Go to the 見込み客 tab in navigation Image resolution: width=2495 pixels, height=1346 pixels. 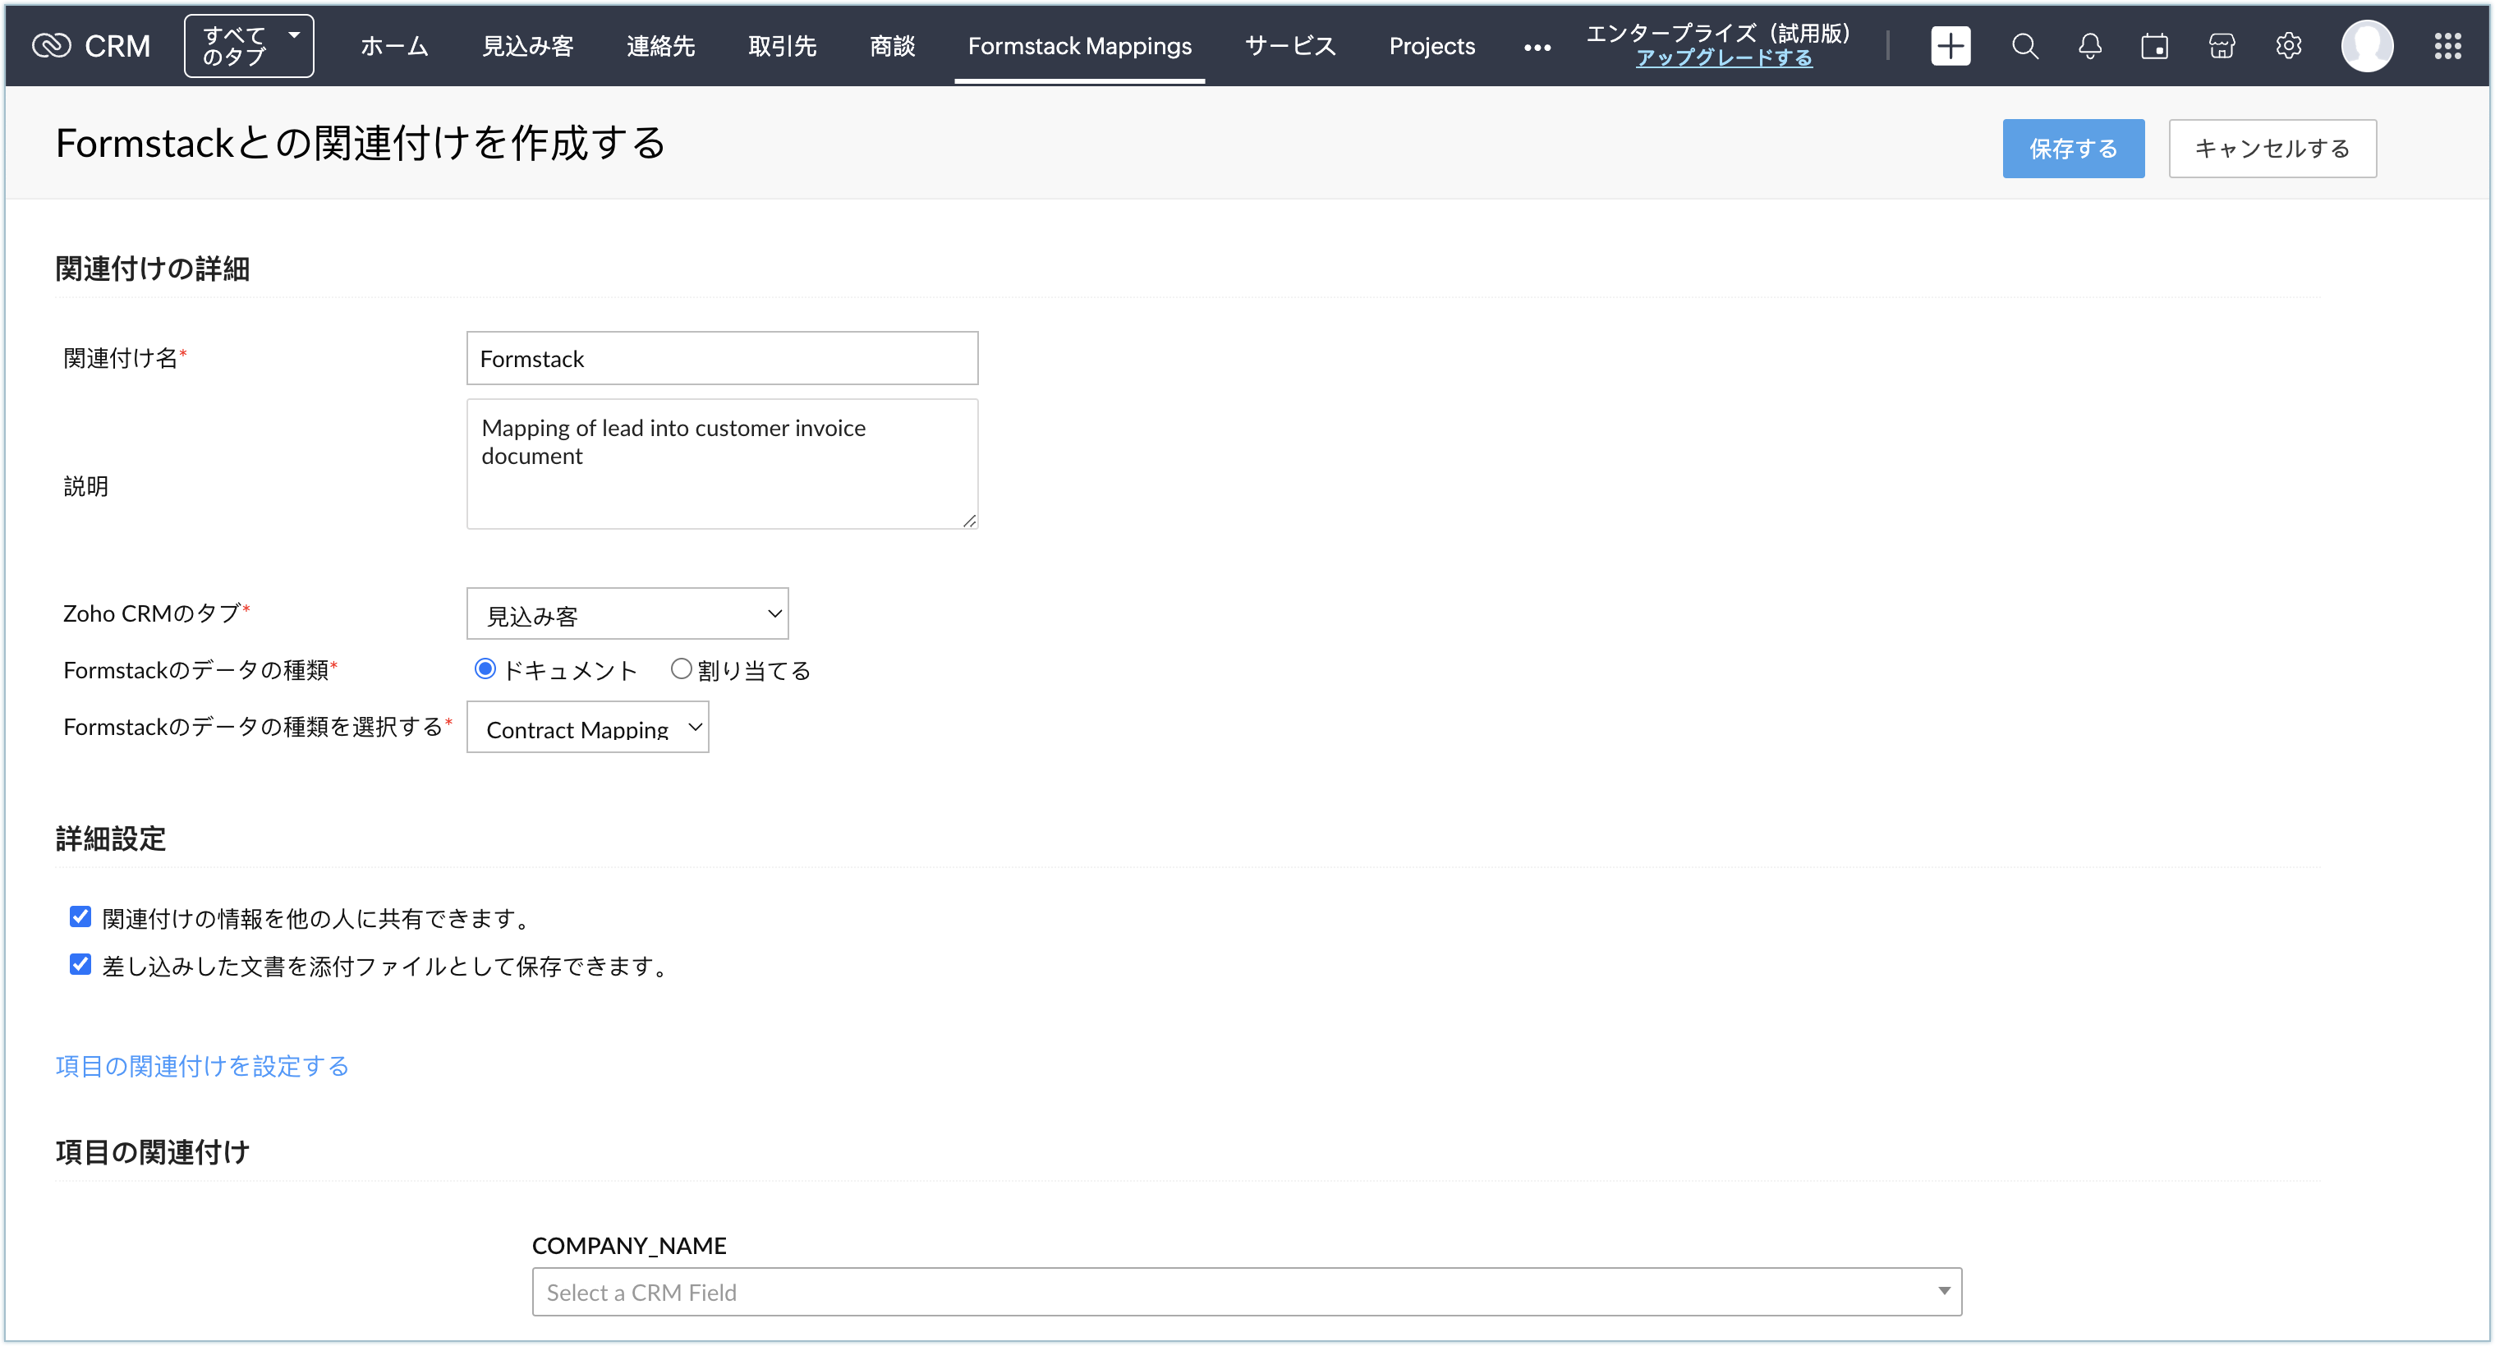point(528,45)
